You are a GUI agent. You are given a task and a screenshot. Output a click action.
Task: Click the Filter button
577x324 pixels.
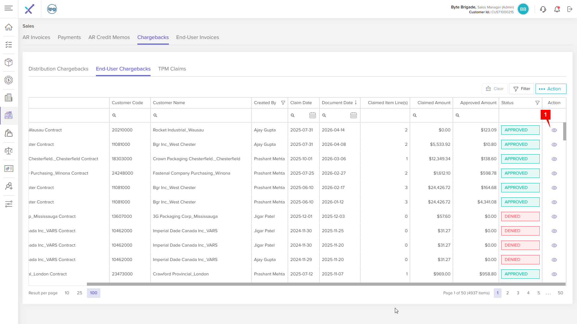[521, 89]
